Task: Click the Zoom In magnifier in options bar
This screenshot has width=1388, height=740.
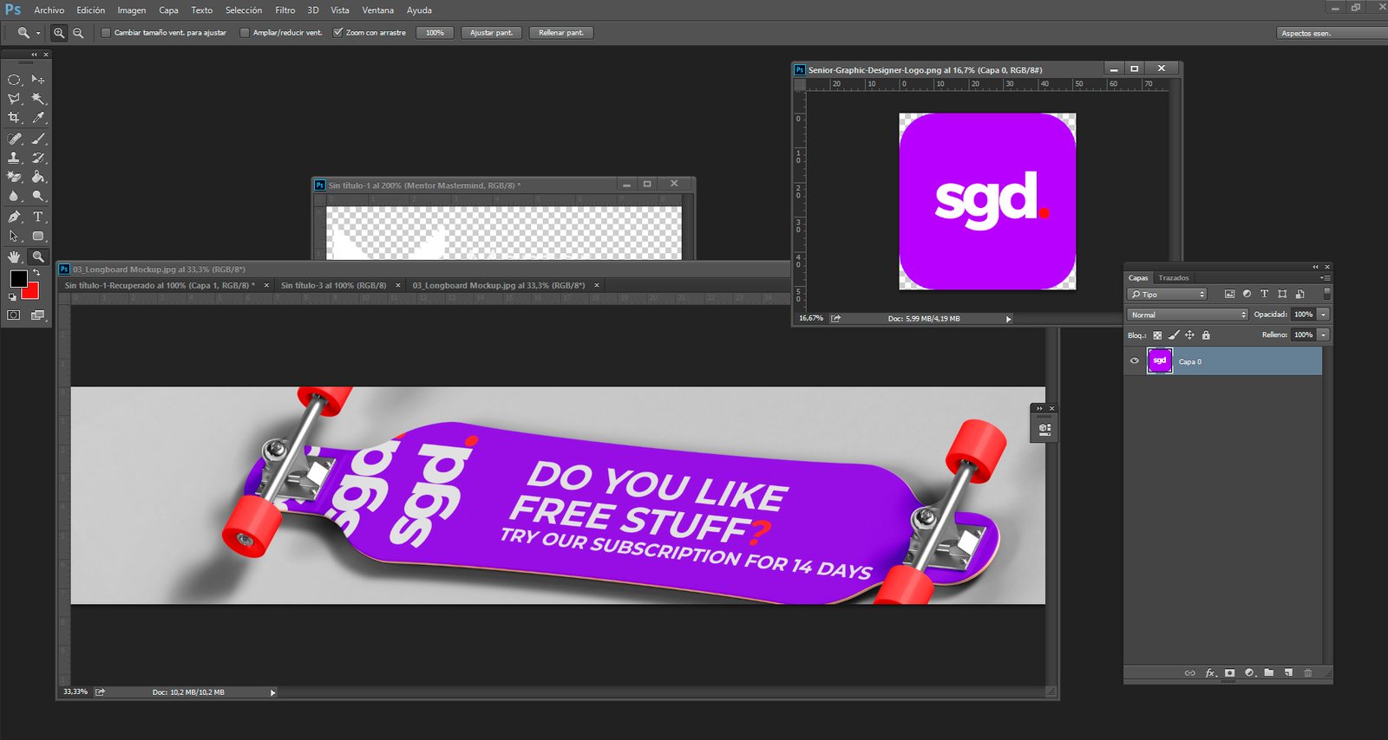Action: [59, 33]
